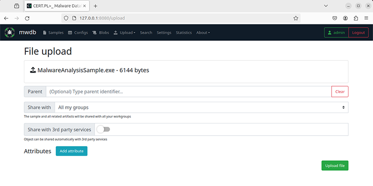
Task: Open the Samples page
Action: click(53, 33)
